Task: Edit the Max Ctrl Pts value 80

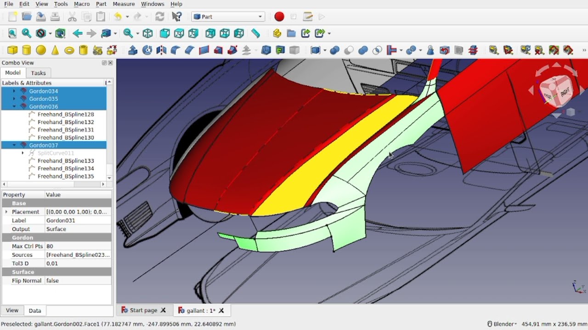Action: tap(78, 246)
